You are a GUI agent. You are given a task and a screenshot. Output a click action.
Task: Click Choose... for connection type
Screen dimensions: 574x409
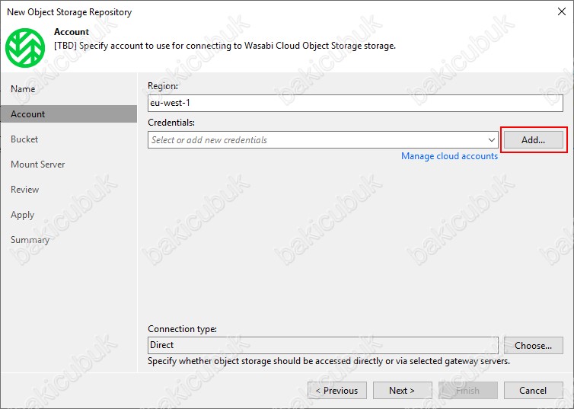534,345
